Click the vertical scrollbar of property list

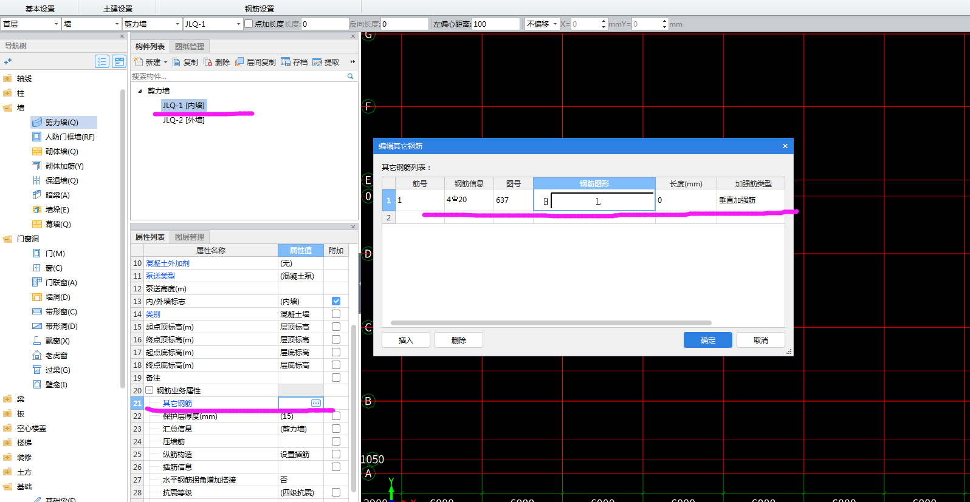(x=354, y=410)
